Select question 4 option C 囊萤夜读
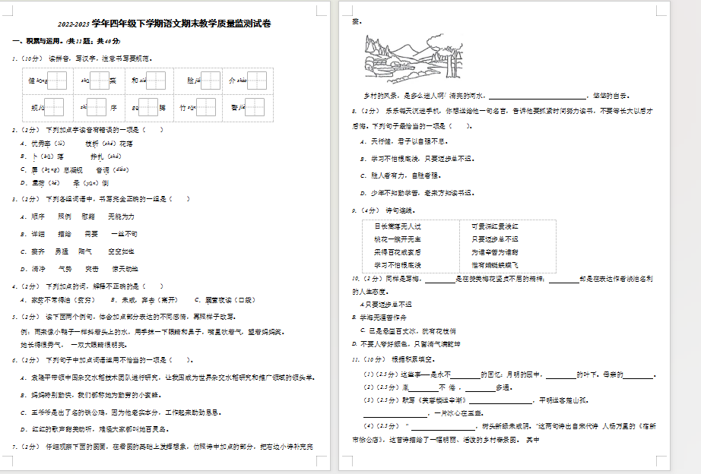Image resolution: width=701 pixels, height=474 pixels. (225, 300)
